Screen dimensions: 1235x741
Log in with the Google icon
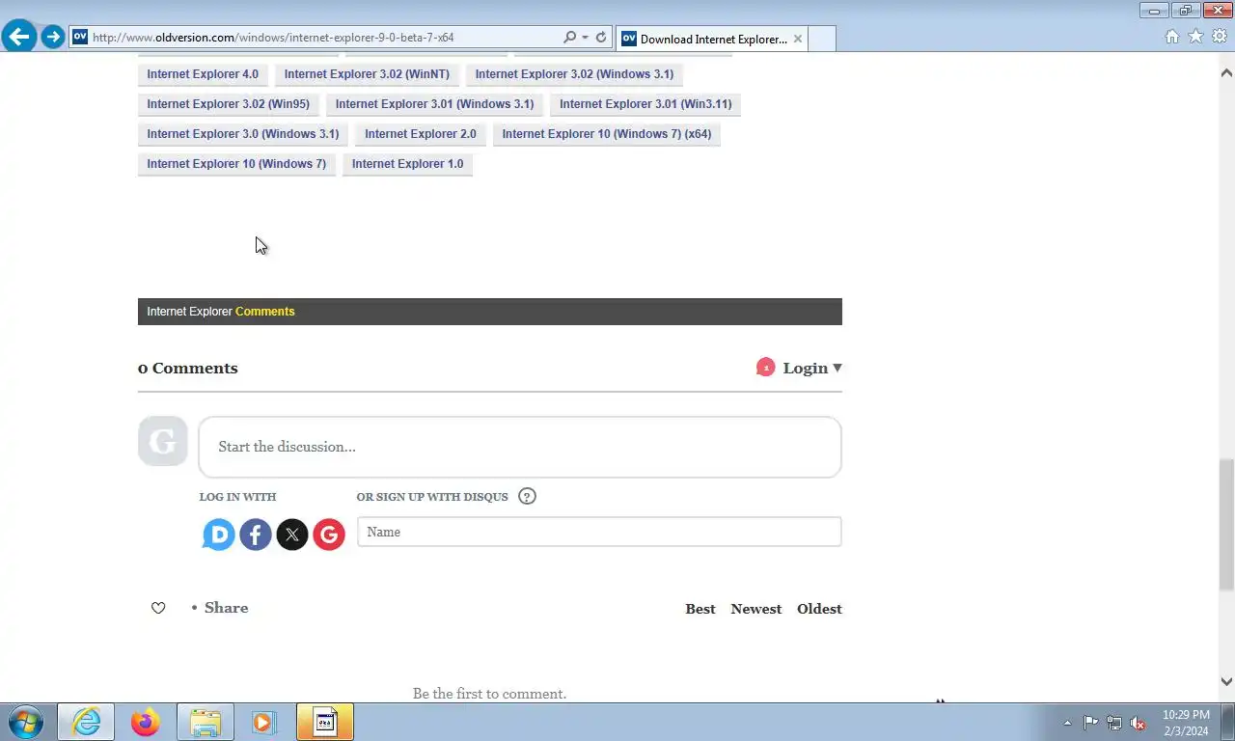[329, 535]
